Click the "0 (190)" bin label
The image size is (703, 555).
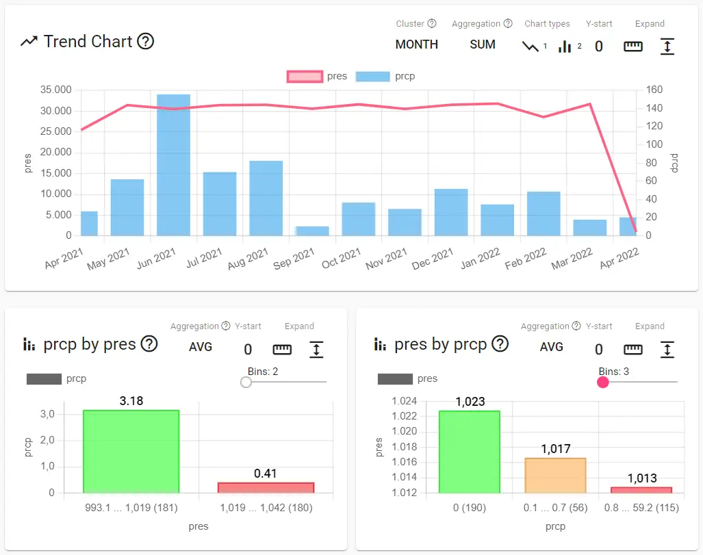pyautogui.click(x=470, y=508)
